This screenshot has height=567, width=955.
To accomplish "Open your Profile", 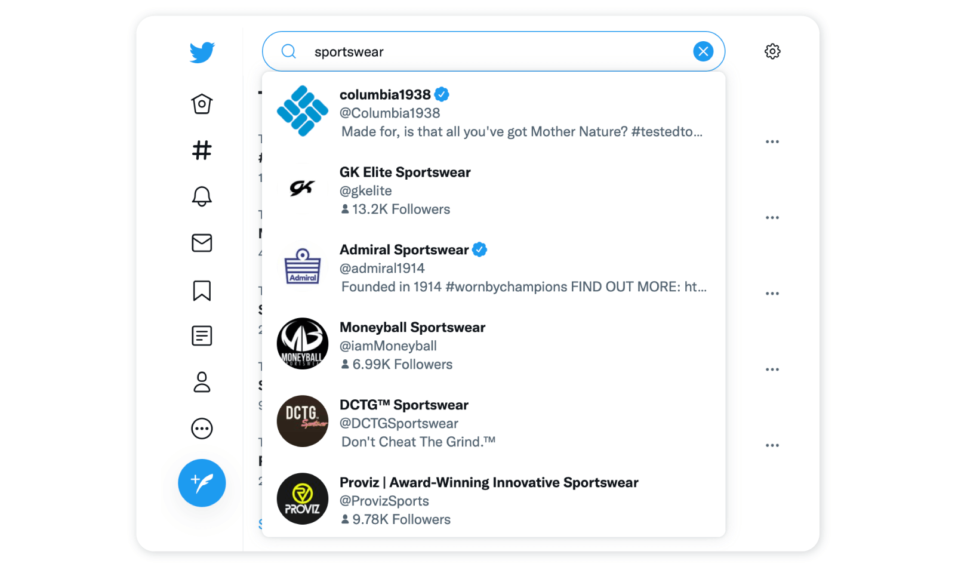I will [202, 383].
